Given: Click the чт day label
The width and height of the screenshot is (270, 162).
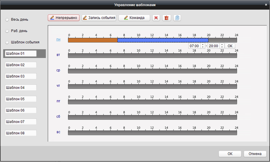Looking at the screenshot, I should click(58, 86).
